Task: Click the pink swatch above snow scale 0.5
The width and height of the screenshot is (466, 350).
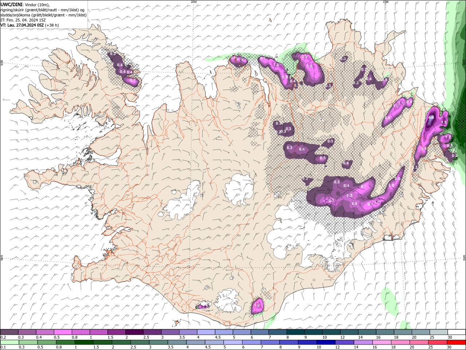Action: [63, 332]
